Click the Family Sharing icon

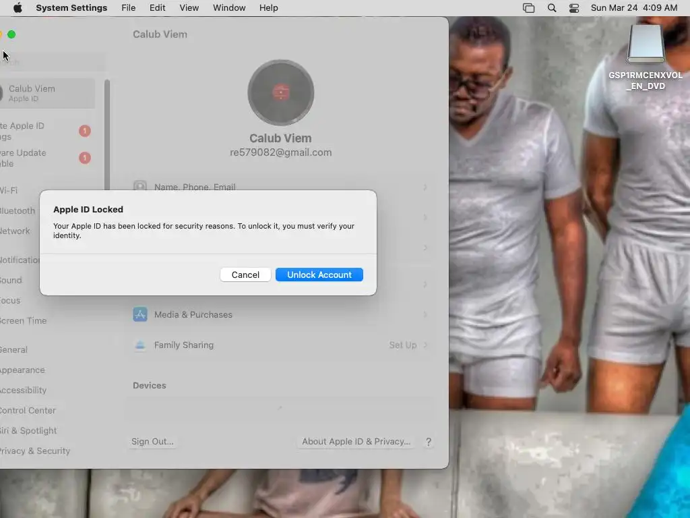tap(140, 345)
